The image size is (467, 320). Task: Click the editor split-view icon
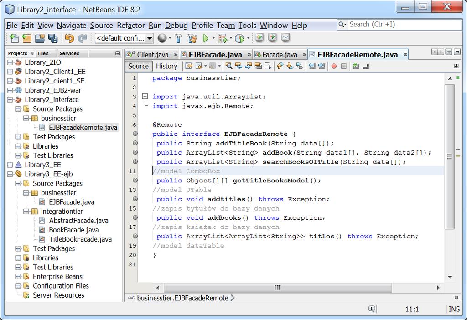pyautogui.click(x=456, y=66)
